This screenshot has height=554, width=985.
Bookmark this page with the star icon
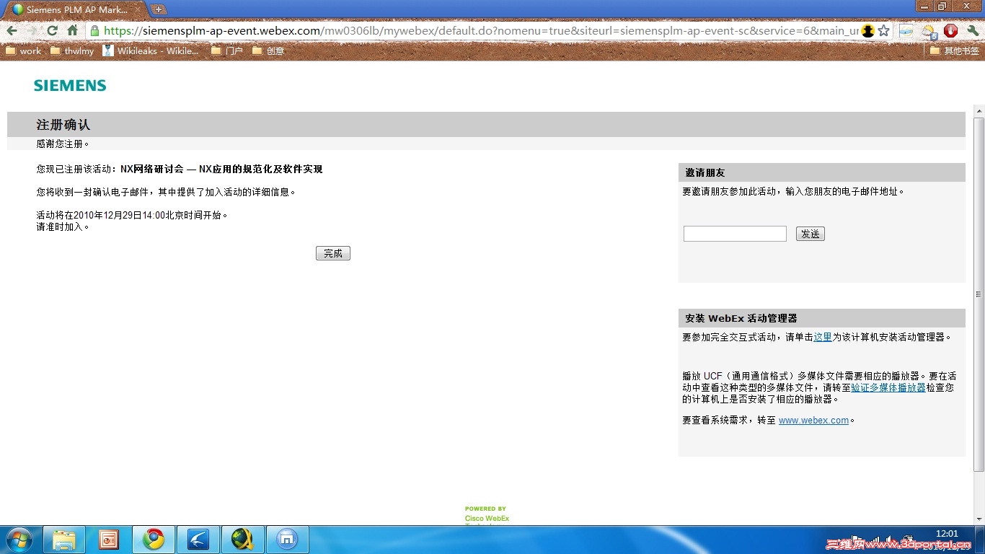[883, 31]
